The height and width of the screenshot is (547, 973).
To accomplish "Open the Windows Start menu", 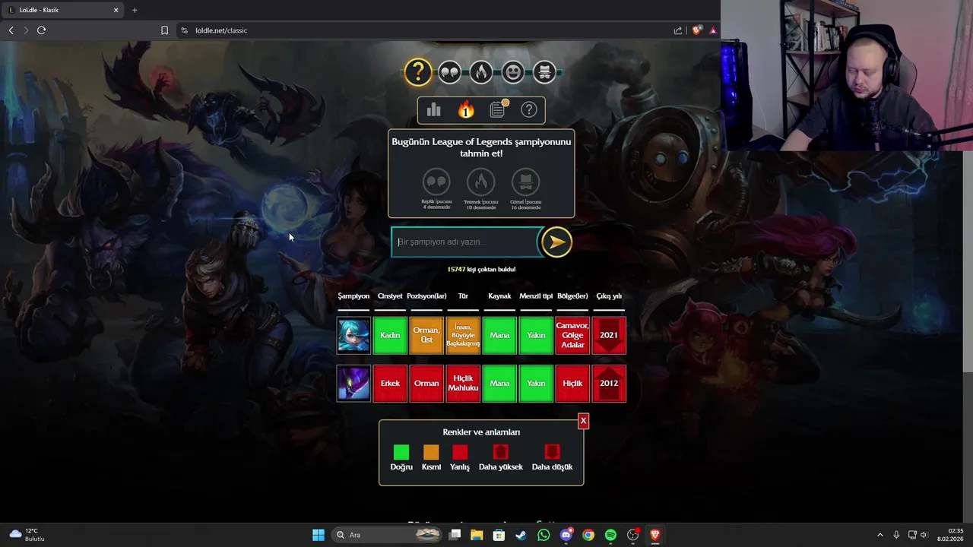I will [319, 535].
